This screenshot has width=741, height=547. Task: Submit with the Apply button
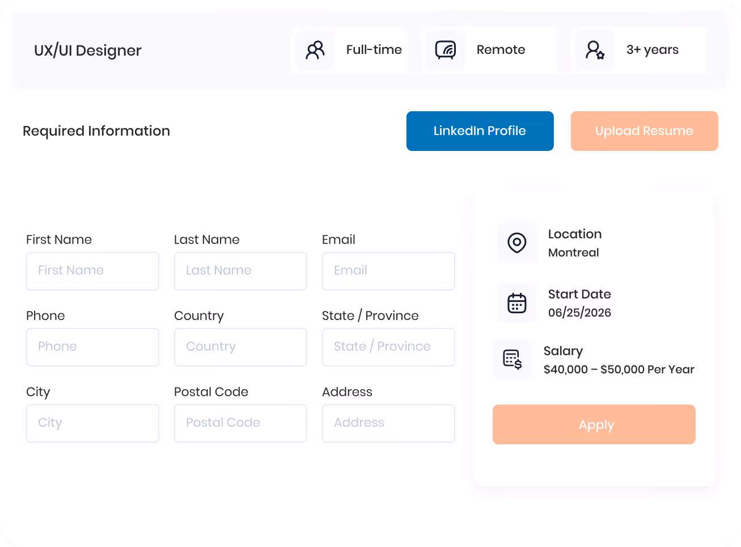point(594,424)
